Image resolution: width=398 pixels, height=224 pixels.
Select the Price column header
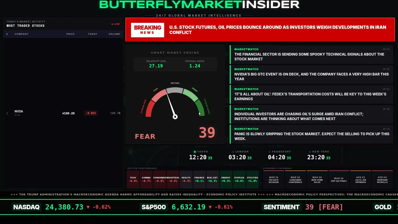(70, 34)
